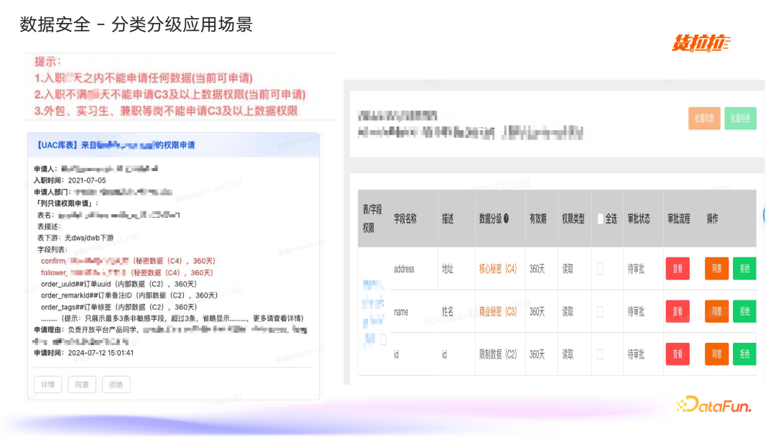This screenshot has height=437, width=776.
Task: Open 查看 for the id row
Action: tap(678, 354)
